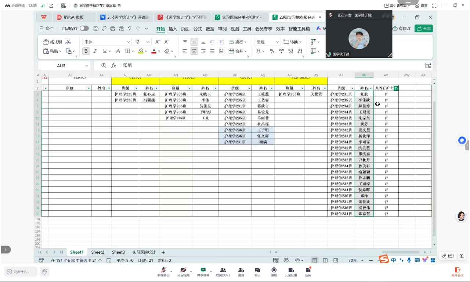Open the chat panel in meeting bar

tap(257, 272)
